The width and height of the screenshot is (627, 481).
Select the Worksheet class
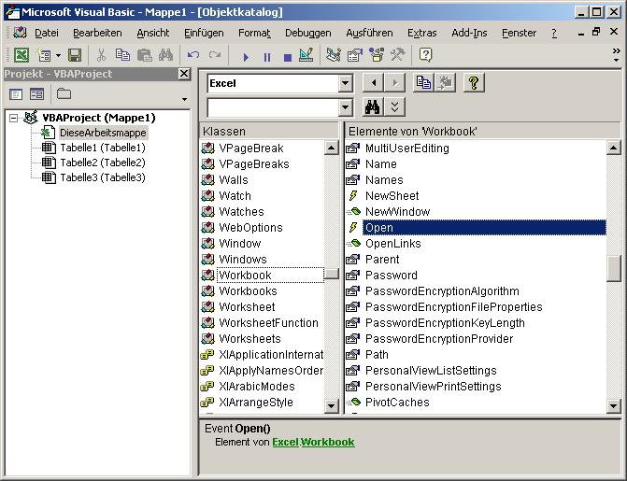point(247,307)
